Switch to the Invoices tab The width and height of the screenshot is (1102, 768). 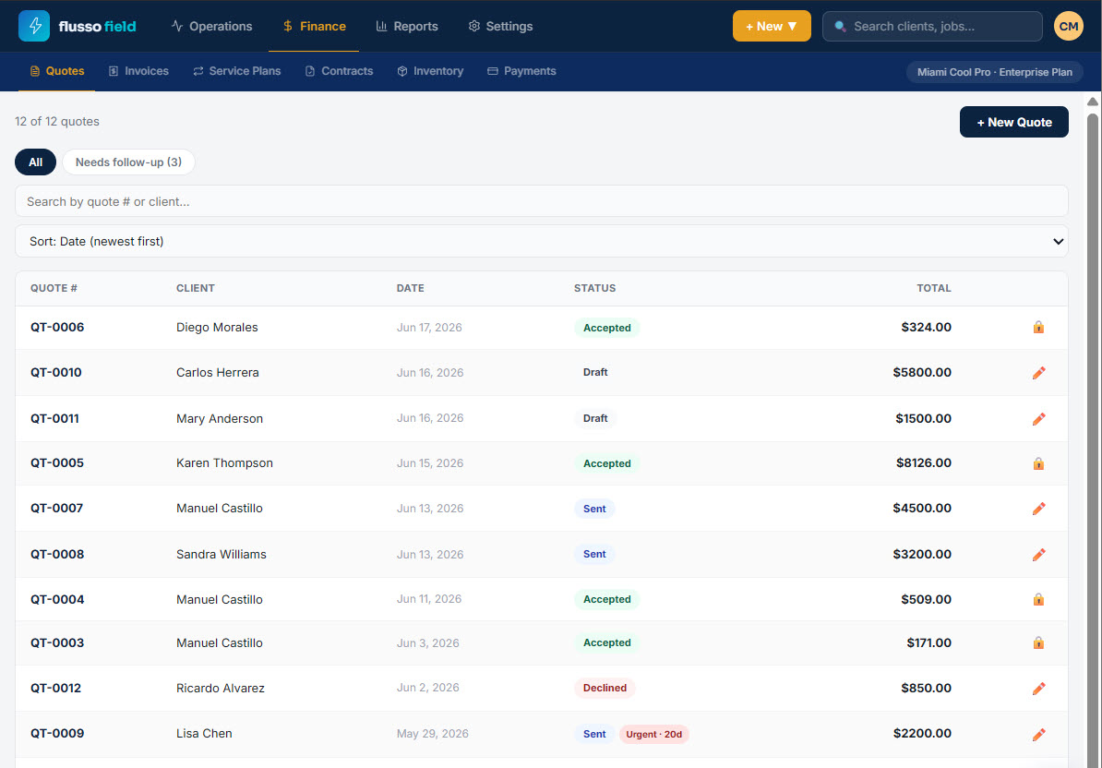pos(138,71)
